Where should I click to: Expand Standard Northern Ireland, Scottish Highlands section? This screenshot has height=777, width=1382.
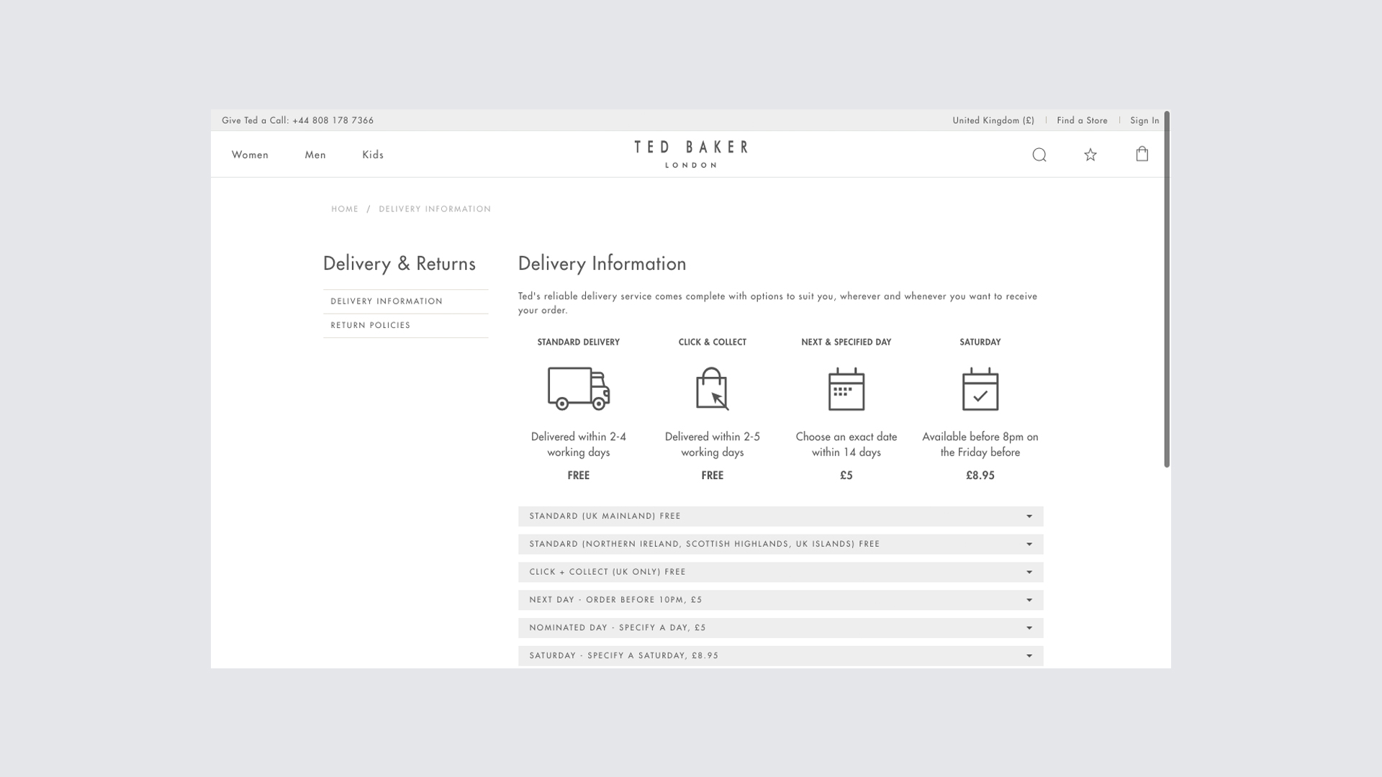(x=780, y=544)
